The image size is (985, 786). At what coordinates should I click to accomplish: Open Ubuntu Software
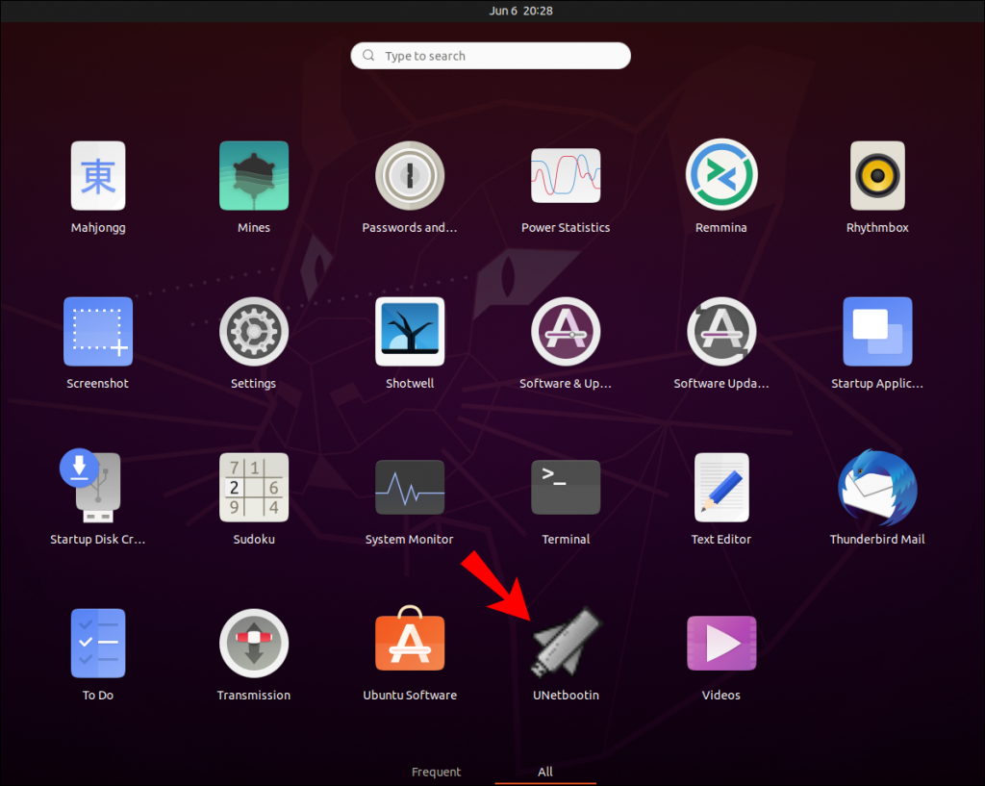[x=410, y=643]
